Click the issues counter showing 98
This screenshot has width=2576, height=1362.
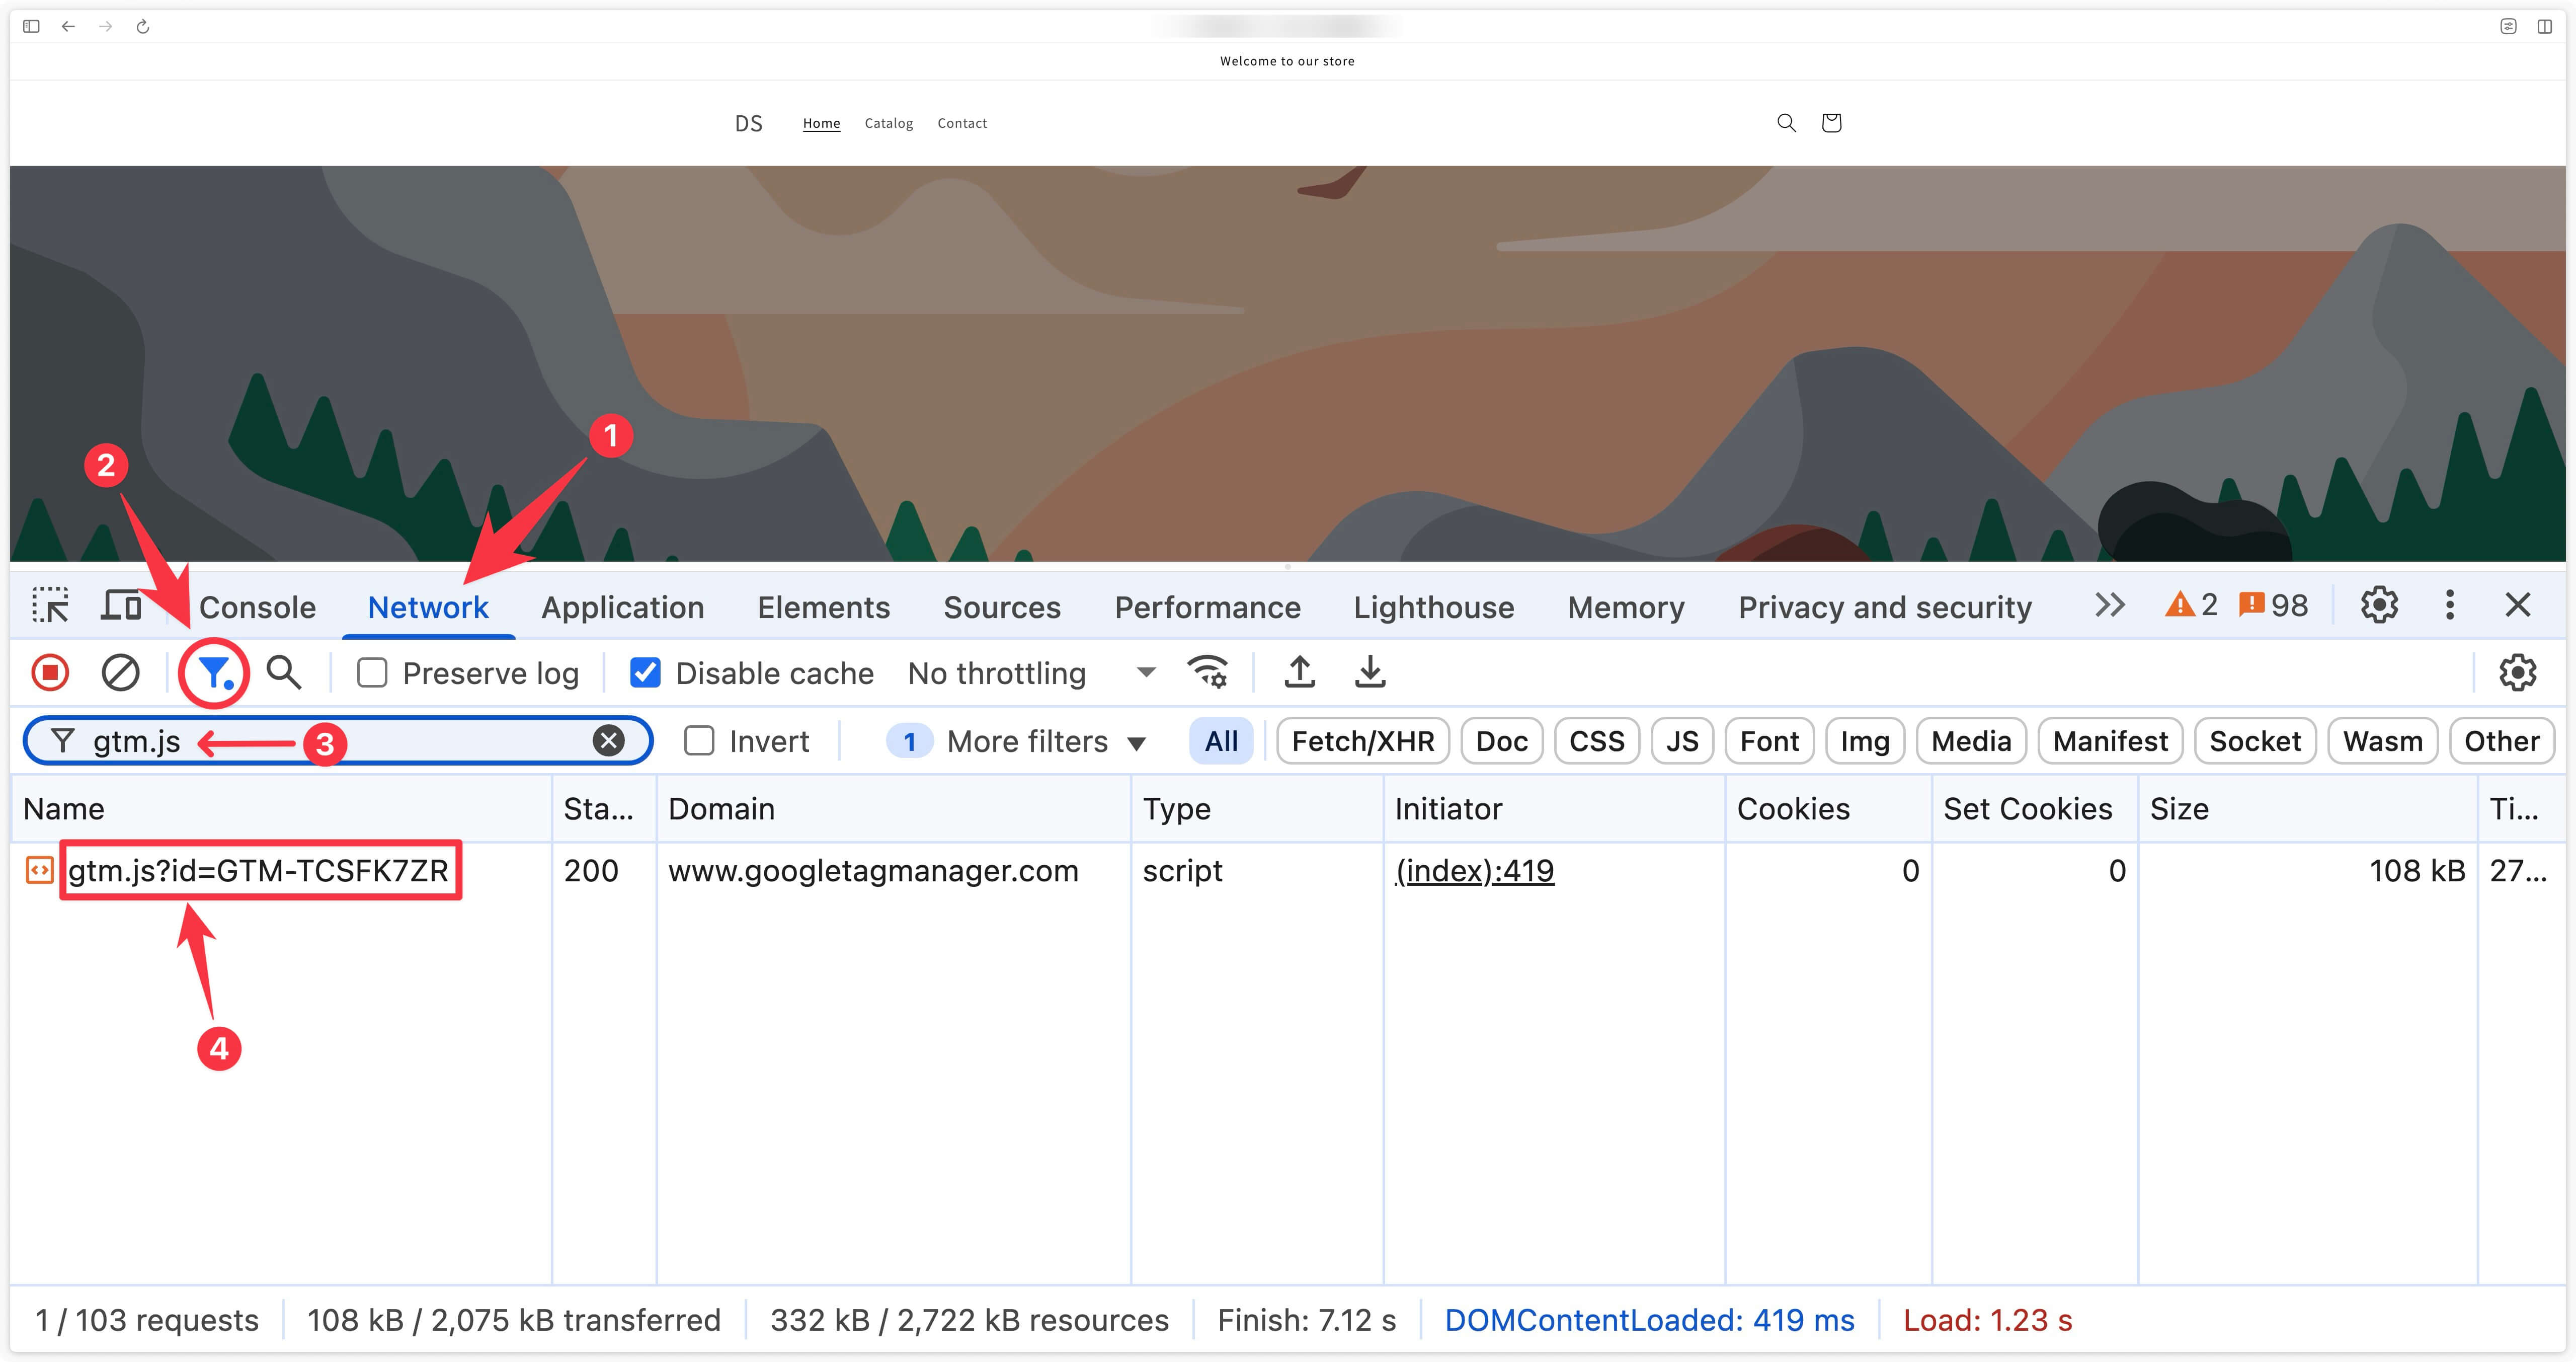[x=2273, y=604]
